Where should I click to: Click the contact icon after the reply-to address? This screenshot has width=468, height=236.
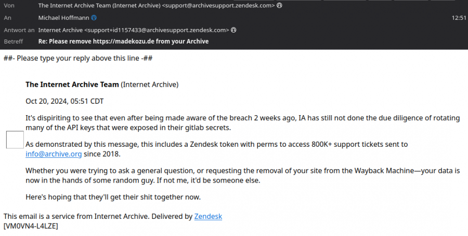(x=233, y=30)
